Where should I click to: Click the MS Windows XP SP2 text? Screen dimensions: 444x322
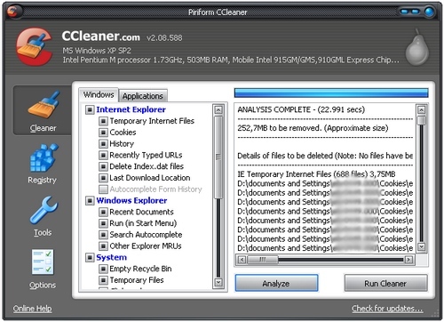pos(97,51)
